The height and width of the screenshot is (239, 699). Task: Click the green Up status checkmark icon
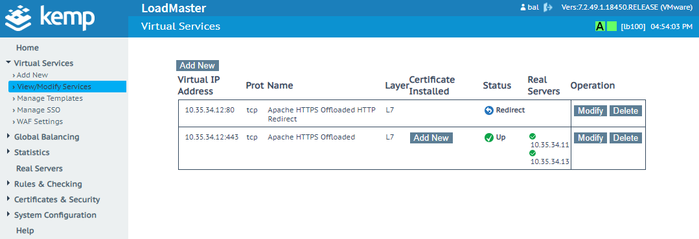click(489, 138)
